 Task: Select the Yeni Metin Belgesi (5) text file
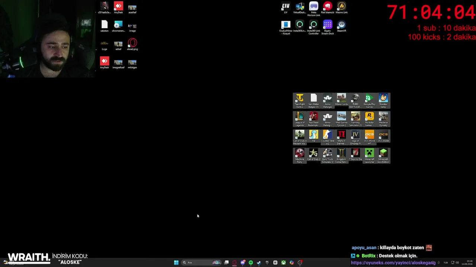click(313, 101)
